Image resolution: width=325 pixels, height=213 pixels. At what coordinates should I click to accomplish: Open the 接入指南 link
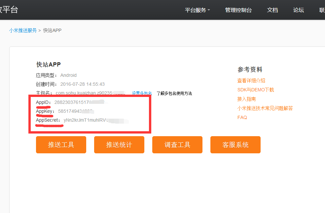tap(246, 99)
